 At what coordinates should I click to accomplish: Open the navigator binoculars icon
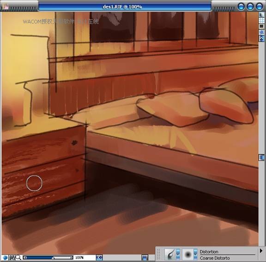(12, 257)
